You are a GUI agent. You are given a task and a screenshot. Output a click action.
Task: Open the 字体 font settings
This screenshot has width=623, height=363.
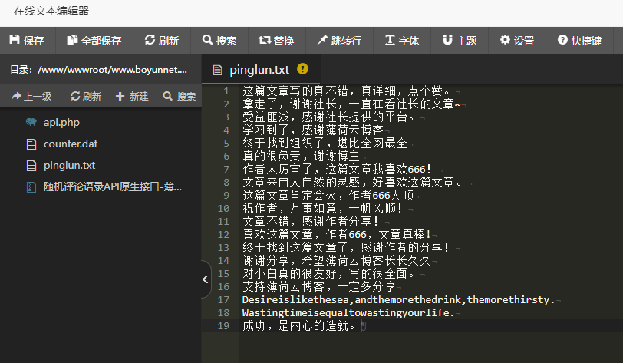pos(402,40)
